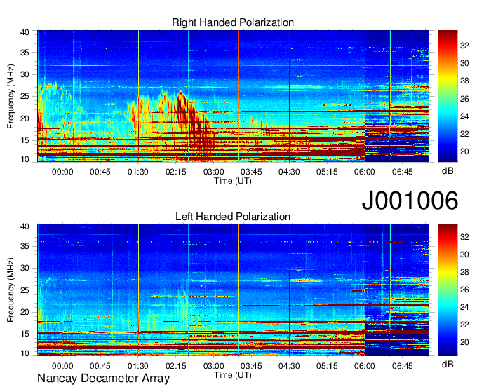Click the top plot's 'Frequency (MHz)' axis label
This screenshot has width=477, height=387.
tap(11, 96)
